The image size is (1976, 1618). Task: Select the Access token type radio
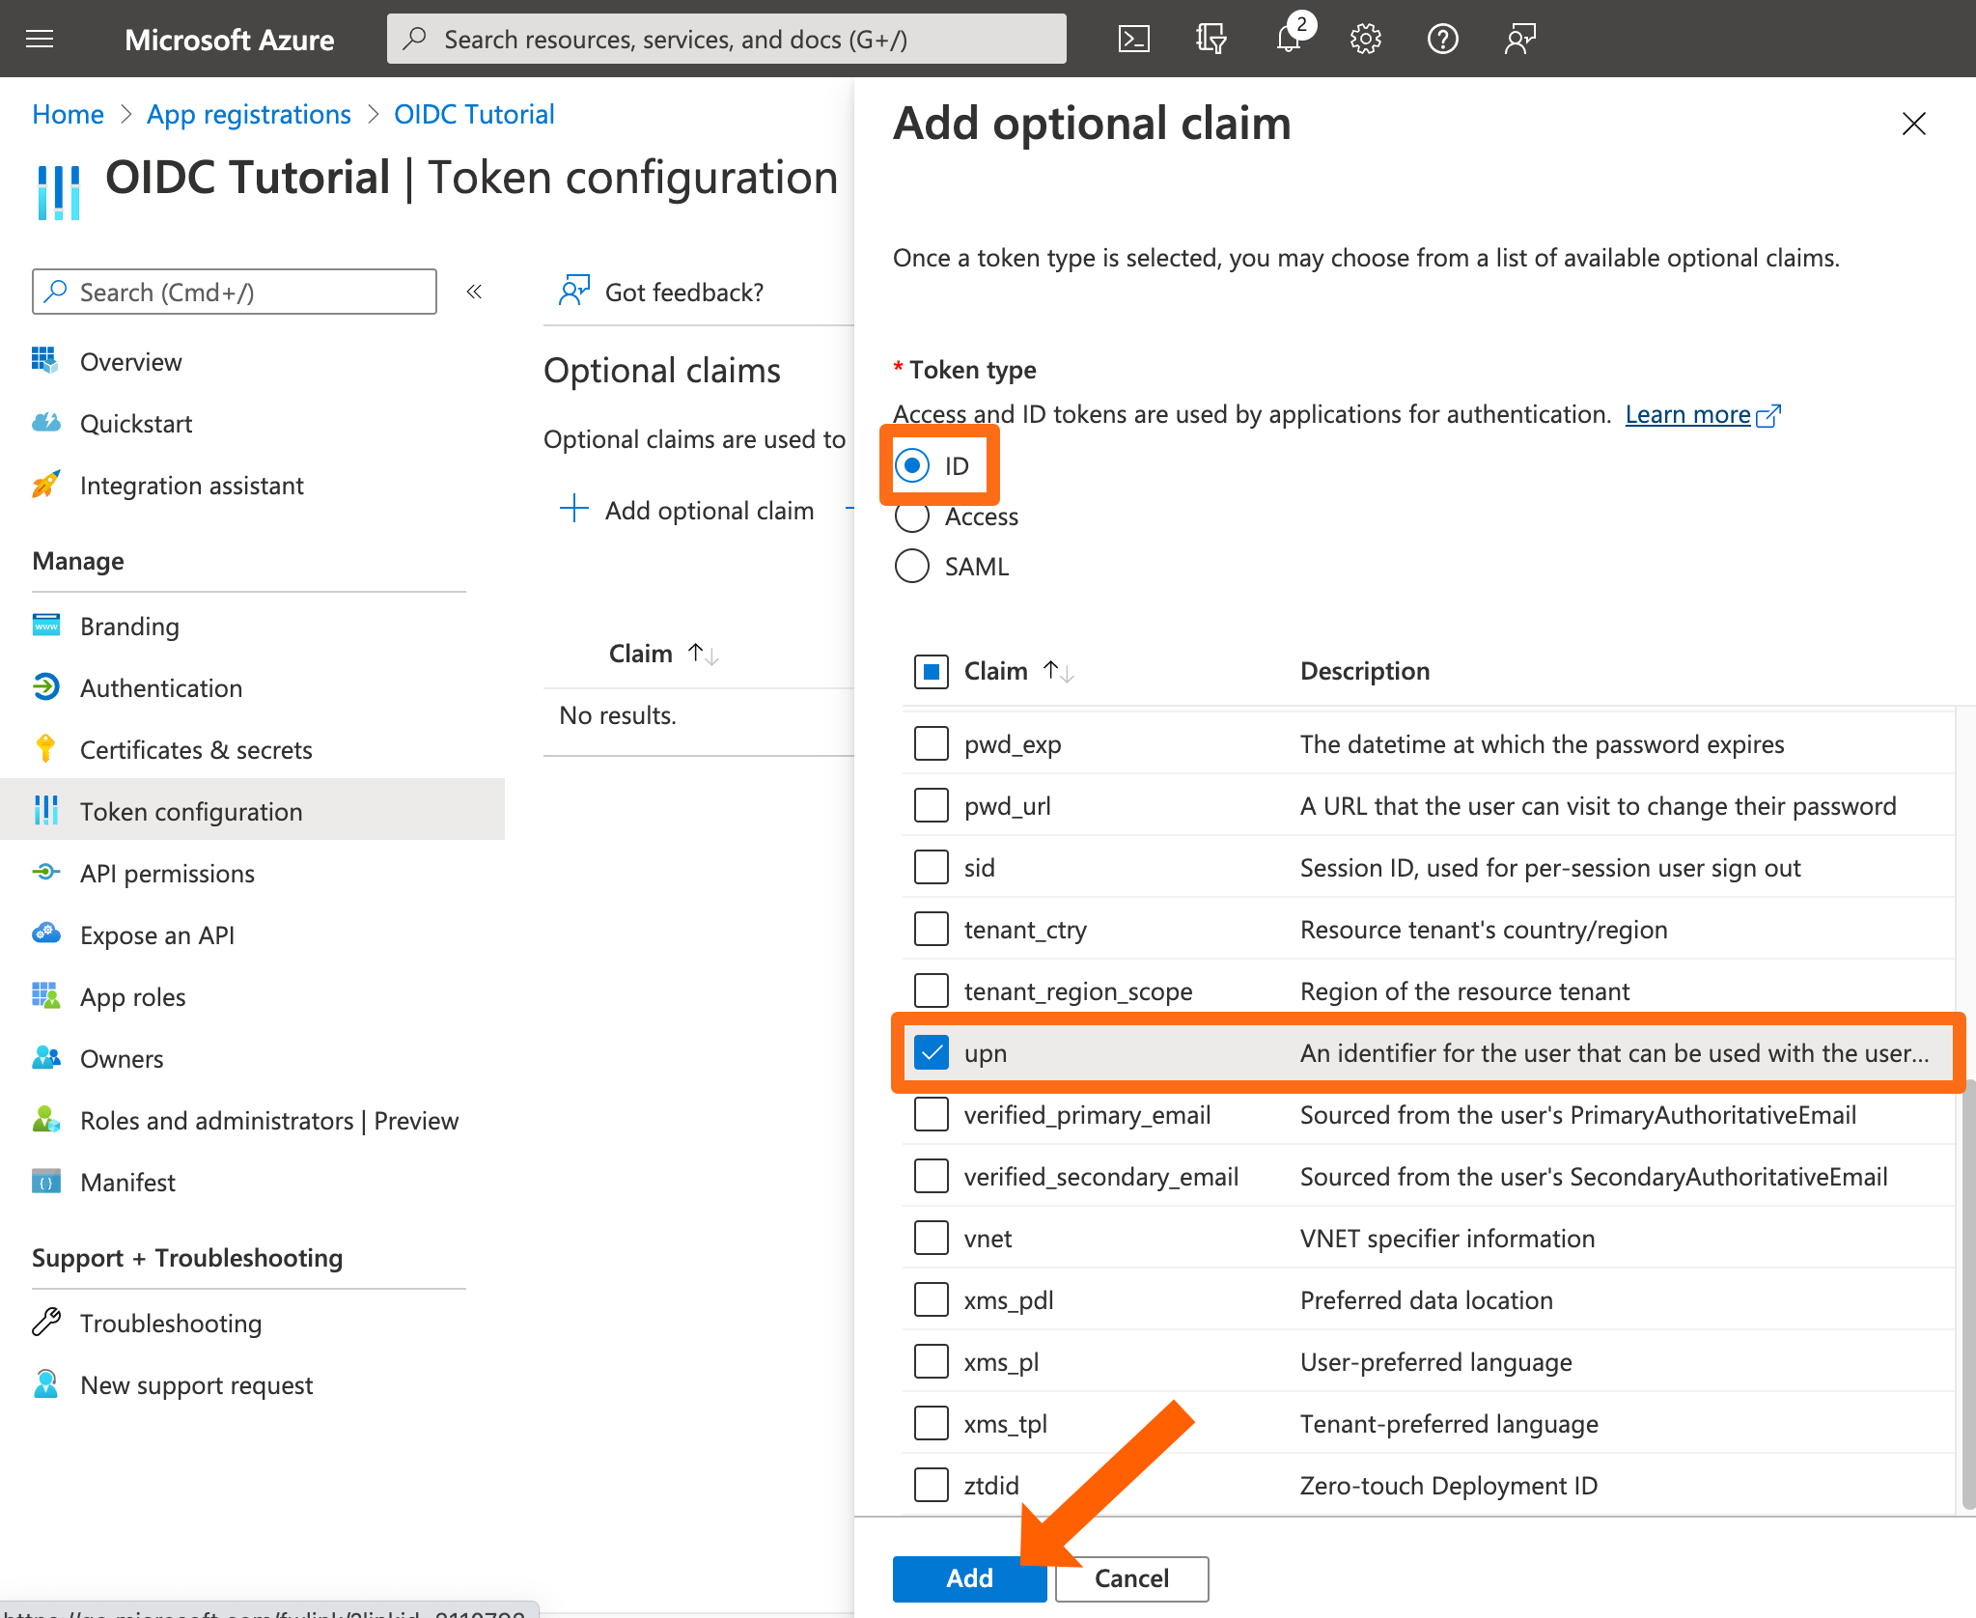[x=912, y=516]
